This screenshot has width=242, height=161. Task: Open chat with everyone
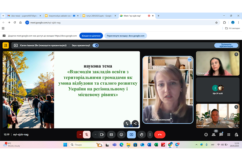tap(221, 134)
